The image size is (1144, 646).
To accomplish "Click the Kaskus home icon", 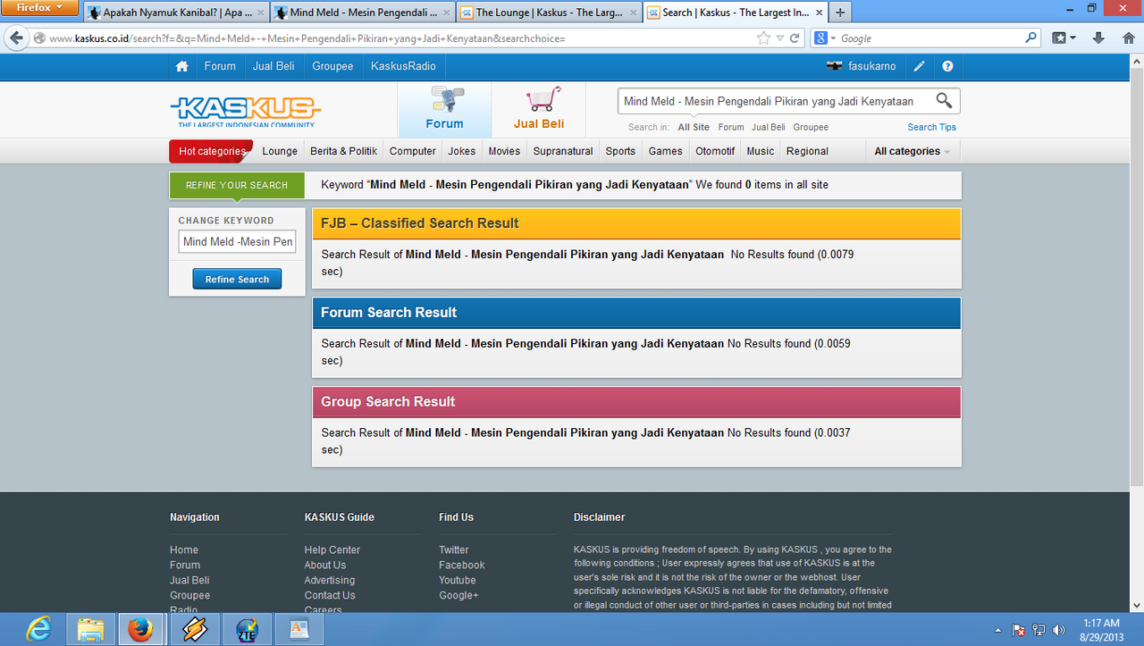I will (182, 66).
